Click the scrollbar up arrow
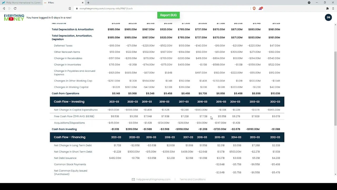Viewport: 337px width, 190px height. pyautogui.click(x=335, y=25)
